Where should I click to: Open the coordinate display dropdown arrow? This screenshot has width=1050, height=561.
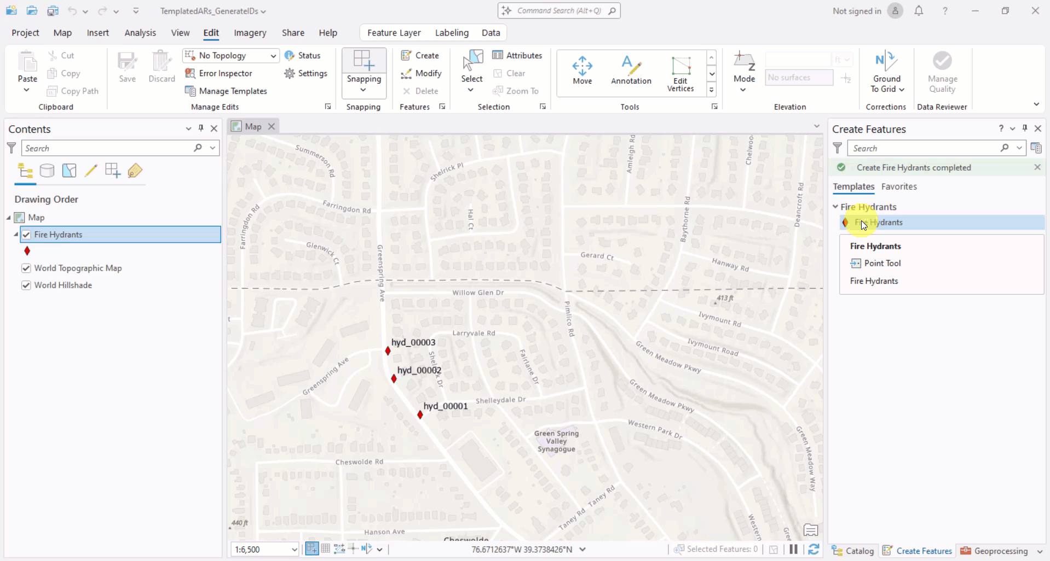point(582,550)
